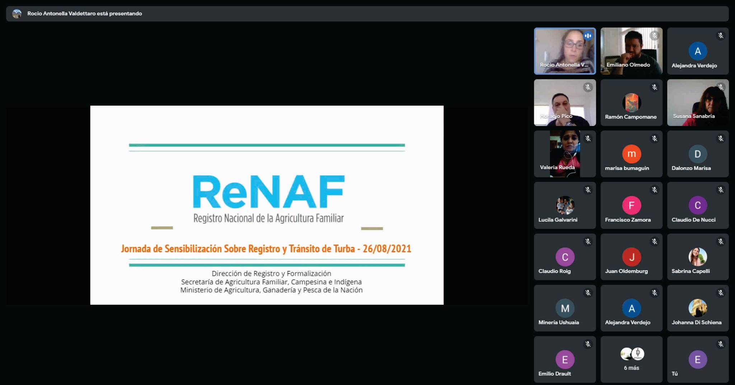The height and width of the screenshot is (385, 735).
Task: Click the 'Emiliano Olmedo' name label
Action: (628, 65)
